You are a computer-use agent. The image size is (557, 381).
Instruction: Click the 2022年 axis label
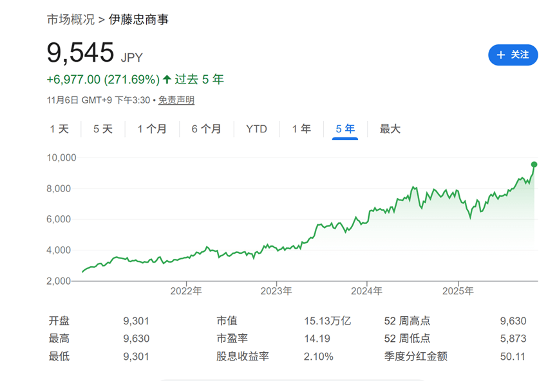click(186, 291)
